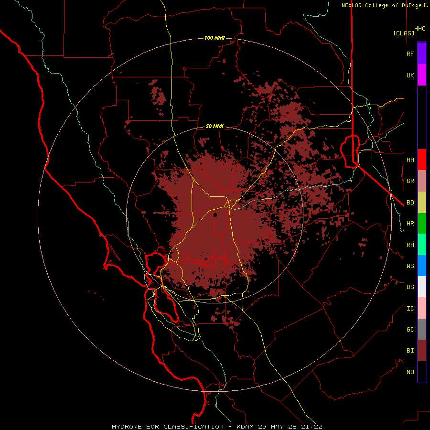Click the ND black legend swatch
The width and height of the screenshot is (430, 430).
[x=422, y=372]
